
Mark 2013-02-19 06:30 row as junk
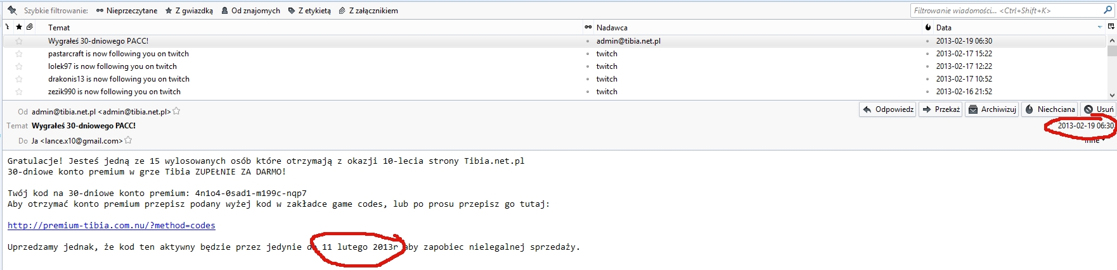(x=927, y=41)
